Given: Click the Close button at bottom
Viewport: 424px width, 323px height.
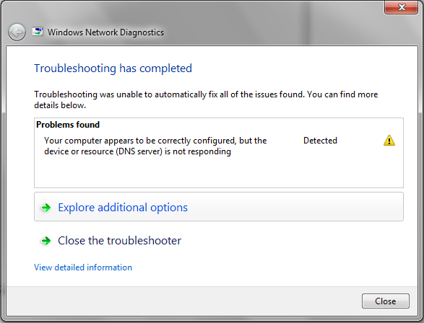Looking at the screenshot, I should (386, 301).
